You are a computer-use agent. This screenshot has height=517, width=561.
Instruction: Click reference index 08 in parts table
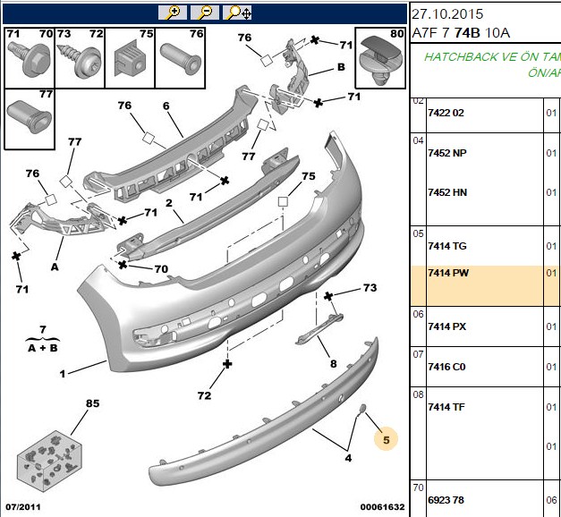coord(418,394)
